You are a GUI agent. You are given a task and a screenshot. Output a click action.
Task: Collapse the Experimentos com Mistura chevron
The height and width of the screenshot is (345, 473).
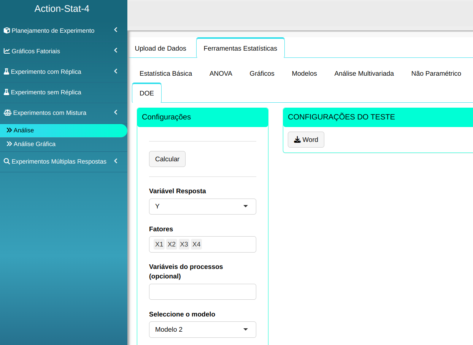click(116, 112)
